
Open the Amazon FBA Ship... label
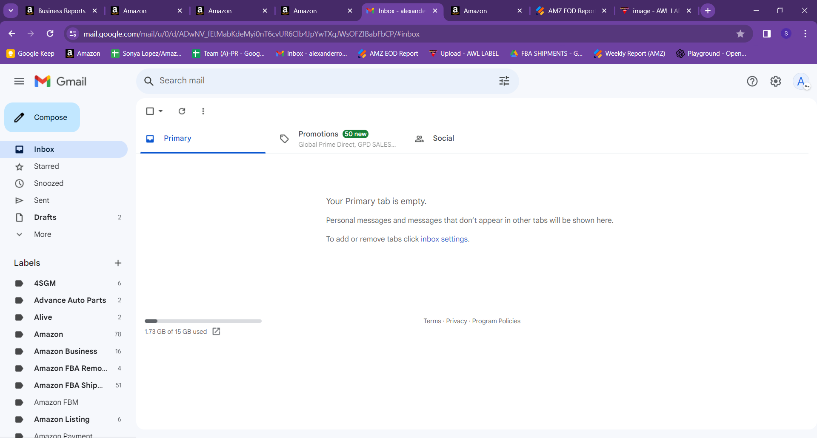pos(64,385)
